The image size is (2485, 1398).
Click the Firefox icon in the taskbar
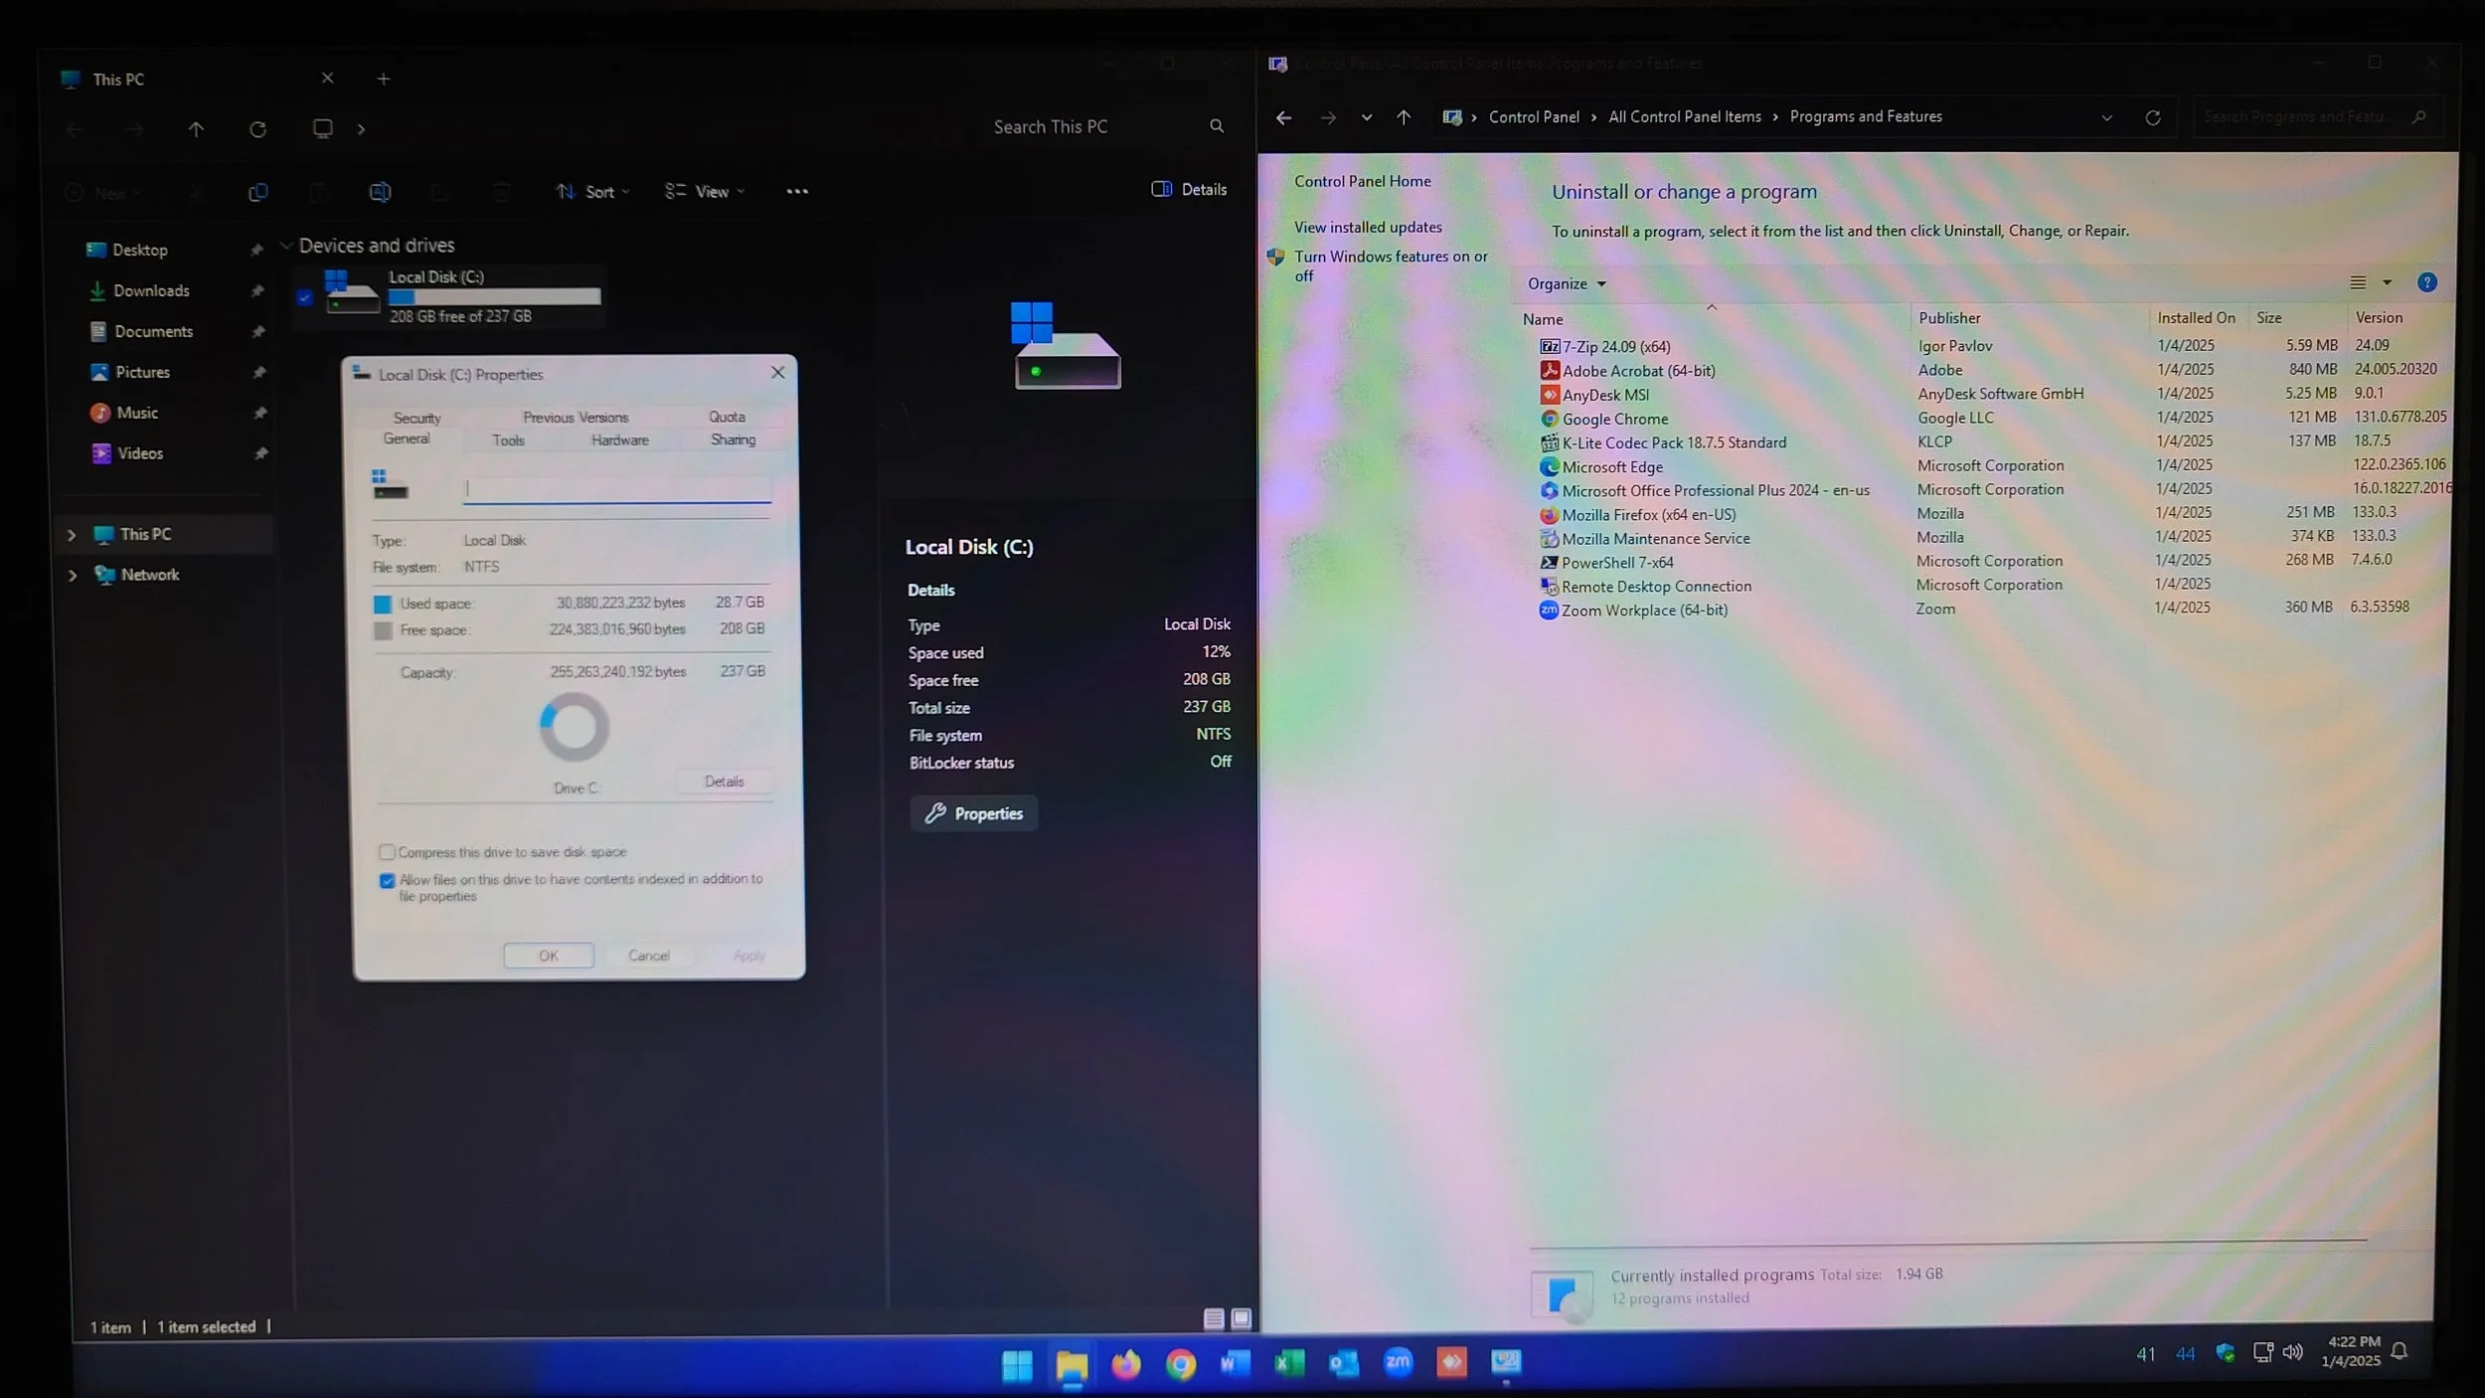tap(1125, 1364)
